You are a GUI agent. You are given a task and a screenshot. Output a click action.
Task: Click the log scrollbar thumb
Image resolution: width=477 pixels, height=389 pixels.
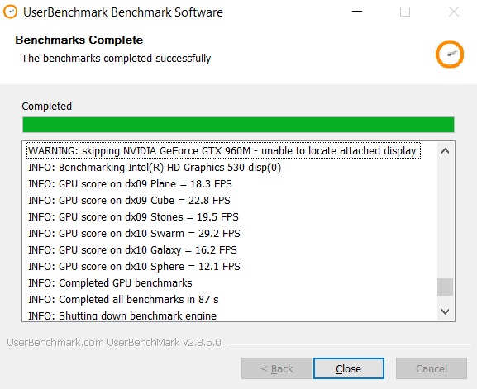point(445,287)
